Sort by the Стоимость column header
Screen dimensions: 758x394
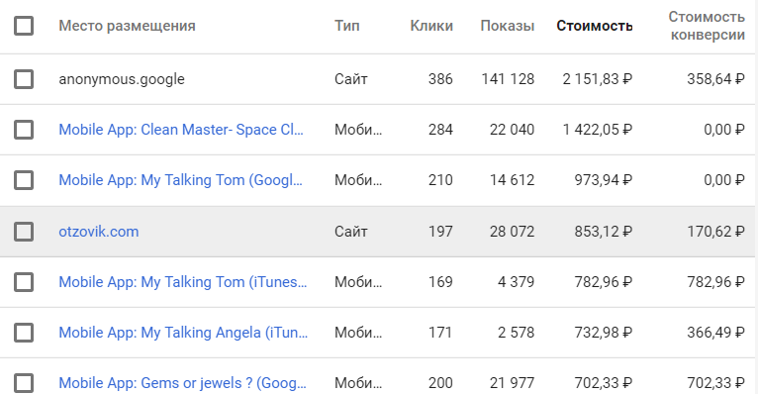pos(594,26)
